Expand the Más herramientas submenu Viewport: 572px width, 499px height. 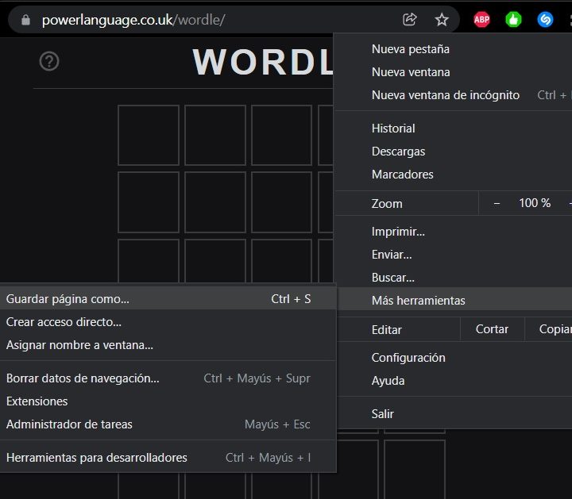click(x=418, y=301)
